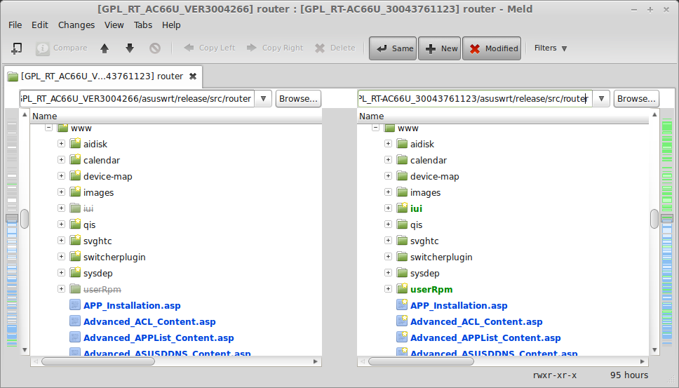Go to previous change with up arrow

[x=105, y=48]
